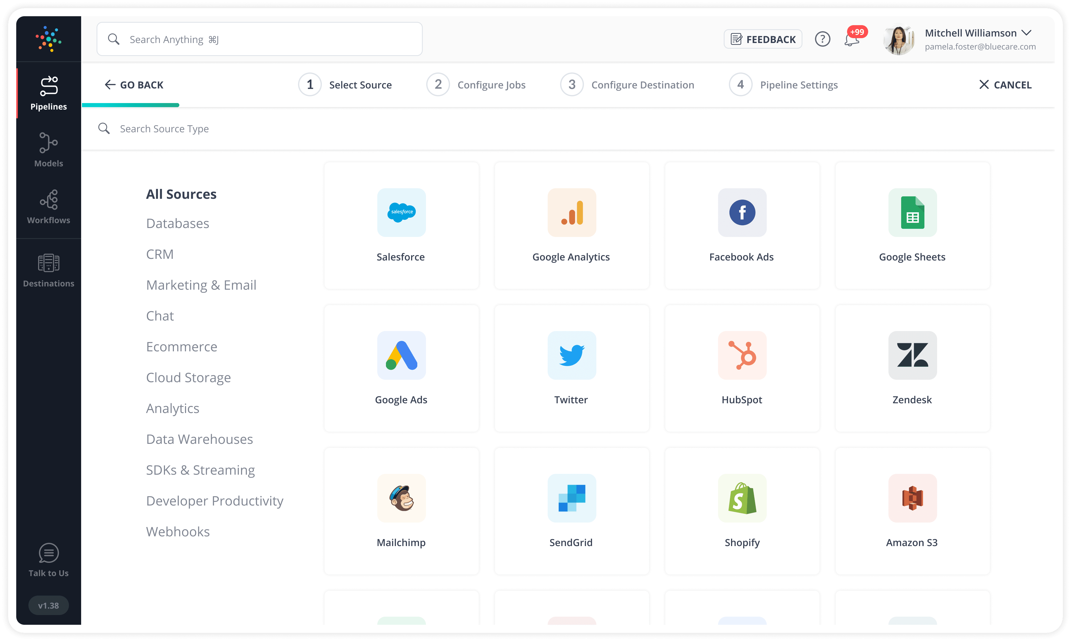Filter sources by Cloud Storage
This screenshot has width=1071, height=641.
(188, 378)
